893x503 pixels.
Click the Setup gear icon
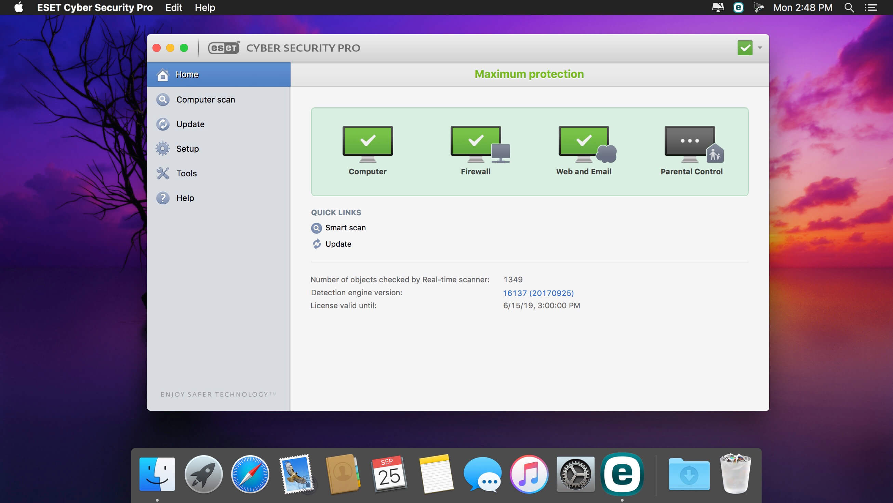click(163, 149)
